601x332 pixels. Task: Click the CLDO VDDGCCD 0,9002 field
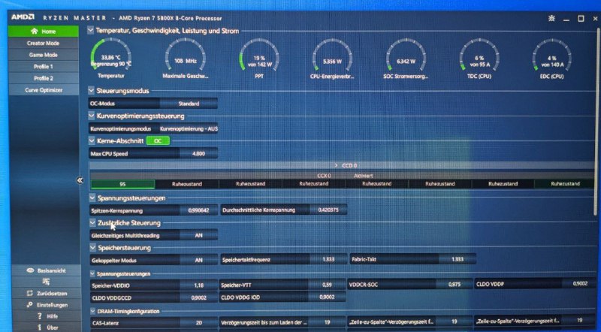[x=154, y=297]
